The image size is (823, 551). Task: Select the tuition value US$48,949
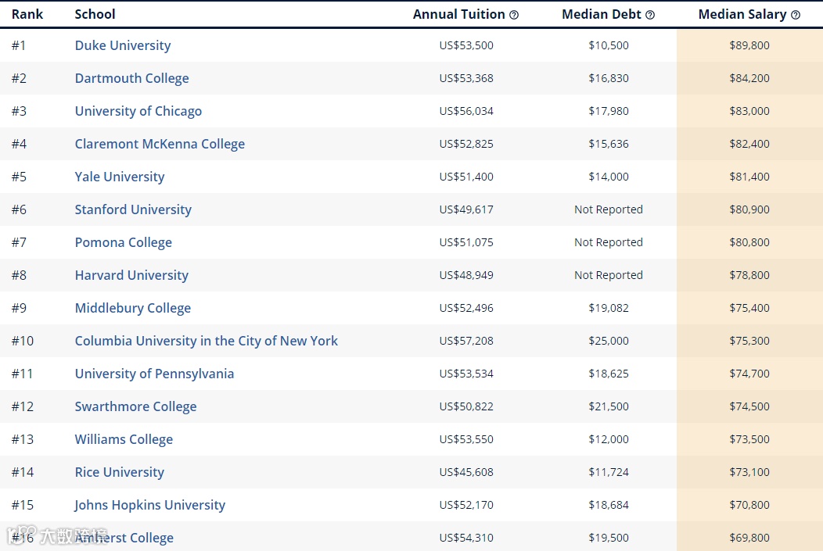click(466, 275)
